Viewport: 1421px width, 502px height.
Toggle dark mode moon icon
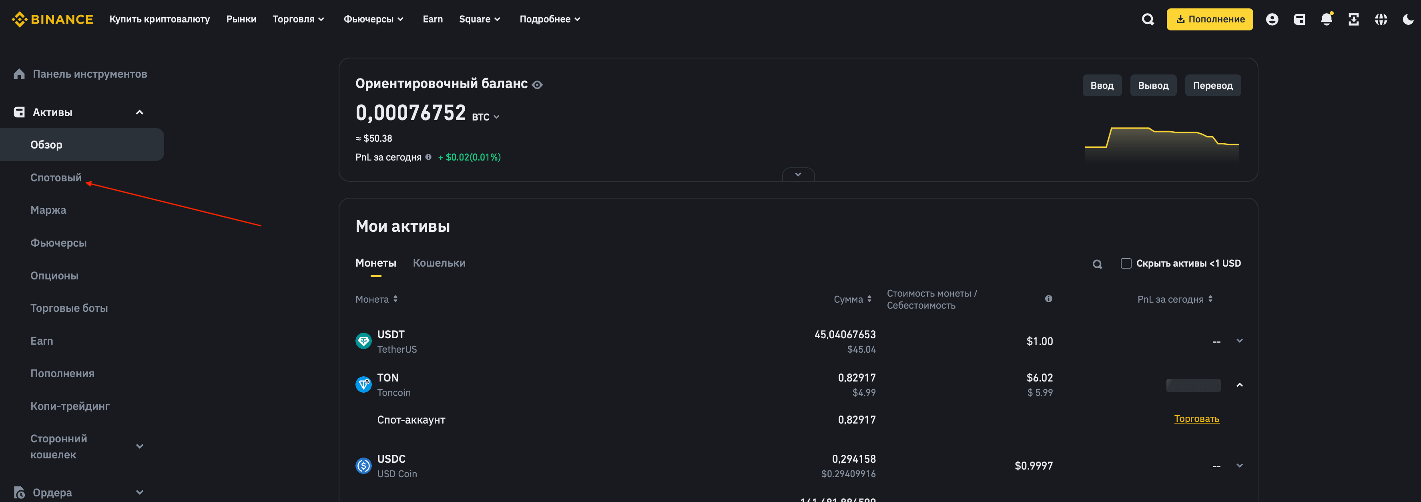(1408, 19)
